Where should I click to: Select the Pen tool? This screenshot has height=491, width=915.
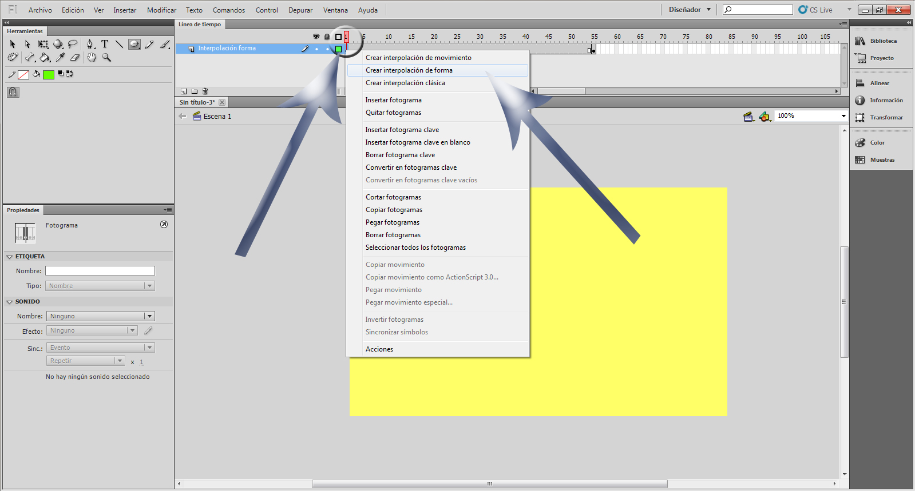(x=90, y=44)
